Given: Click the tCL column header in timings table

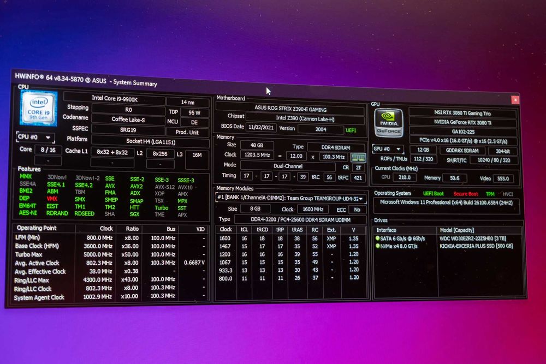Looking at the screenshot, I should coord(244,230).
